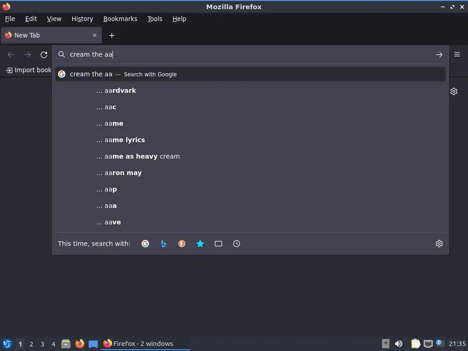Search bookmarks using the star icon
The height and width of the screenshot is (351, 468).
(x=200, y=244)
